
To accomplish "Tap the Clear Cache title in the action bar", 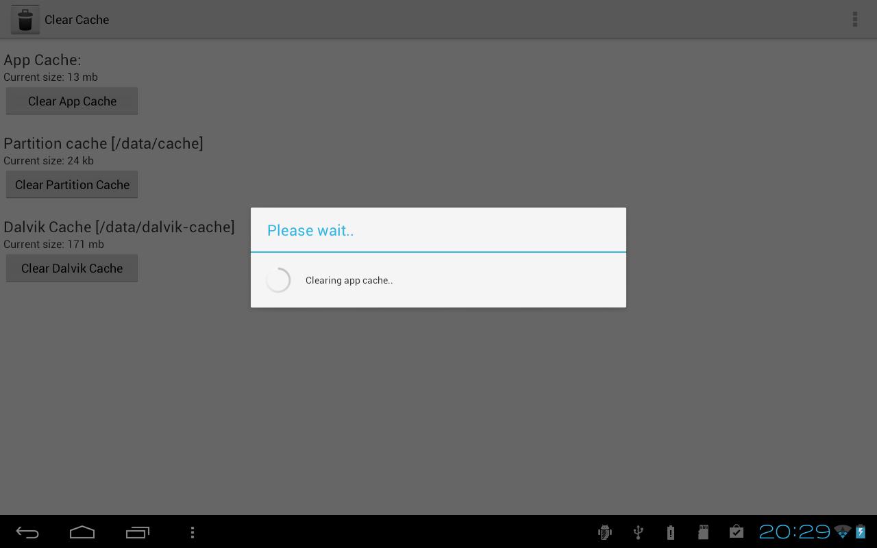I will [x=77, y=20].
